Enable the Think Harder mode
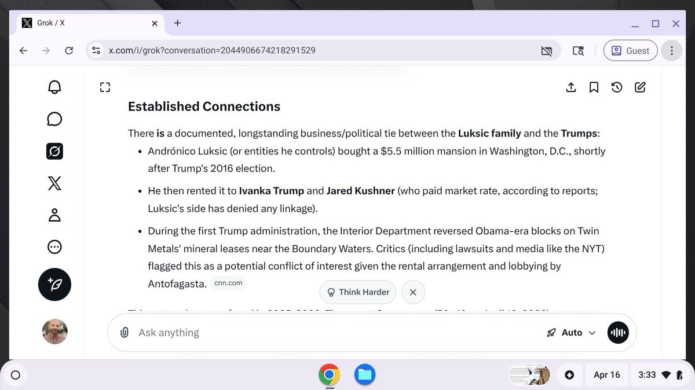This screenshot has height=390, width=695. [x=357, y=292]
